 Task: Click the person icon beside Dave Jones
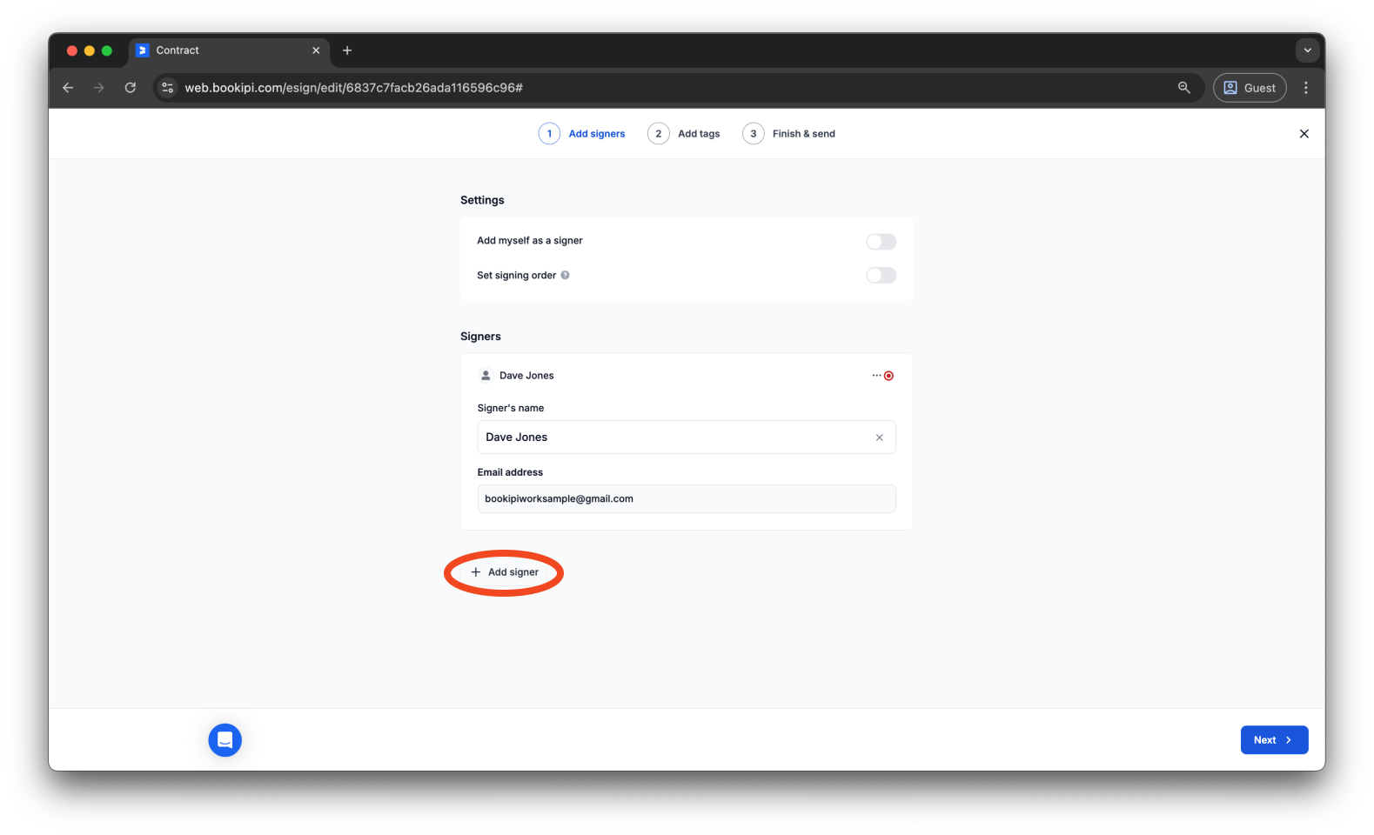coord(486,376)
